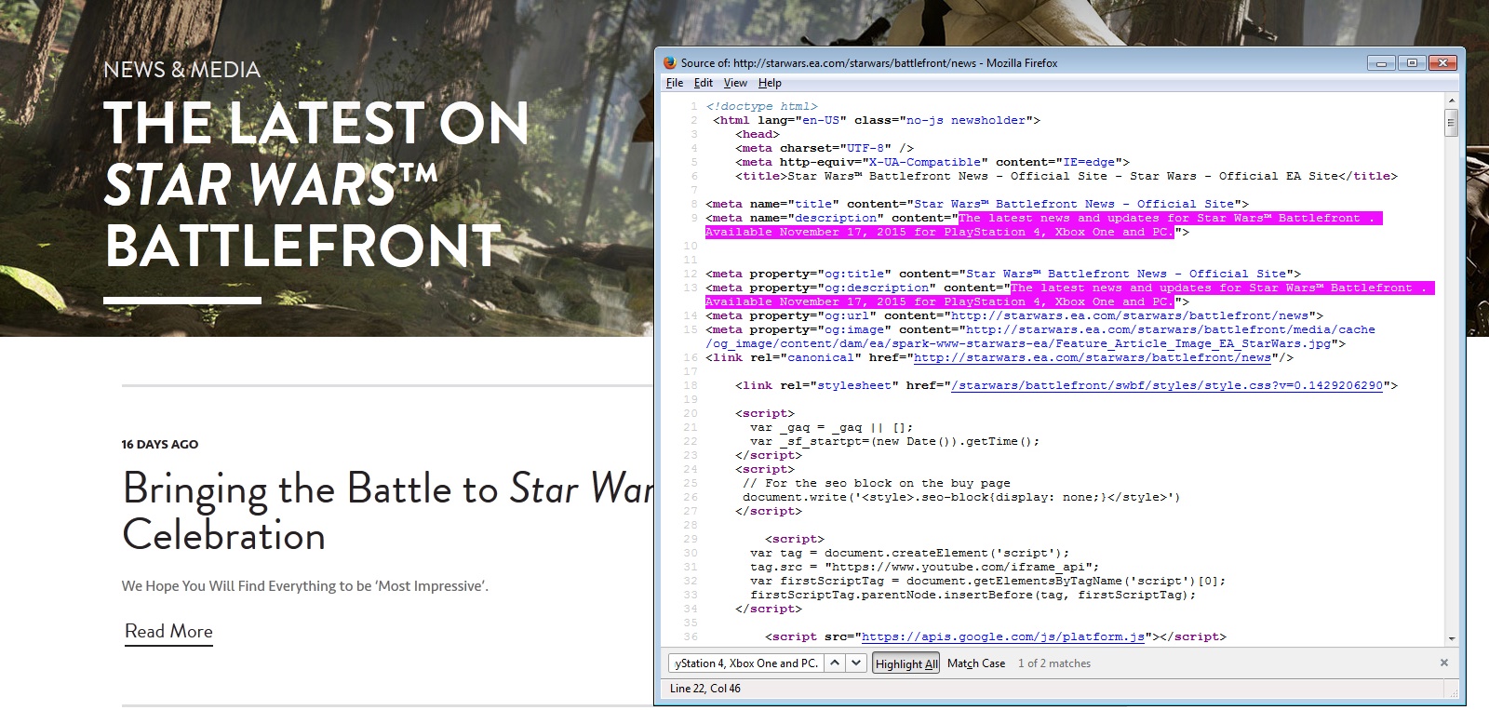Open the style.css stylesheet link
This screenshot has width=1489, height=710.
pos(1167,385)
